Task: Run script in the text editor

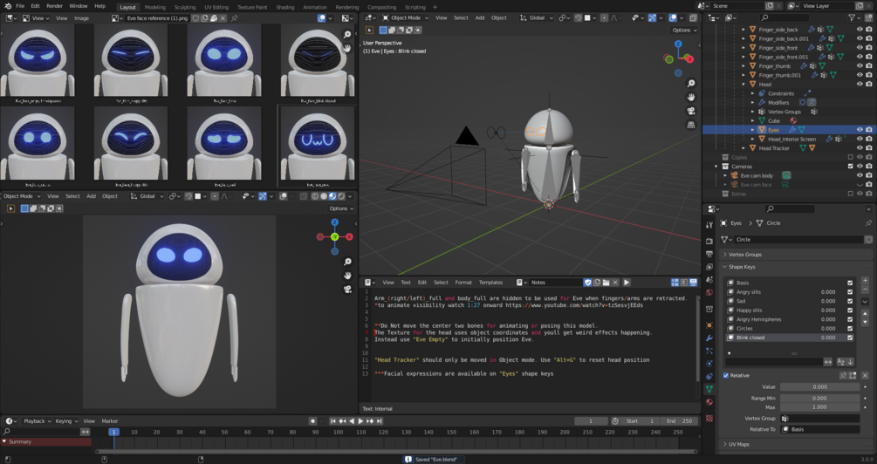Action: tap(627, 283)
